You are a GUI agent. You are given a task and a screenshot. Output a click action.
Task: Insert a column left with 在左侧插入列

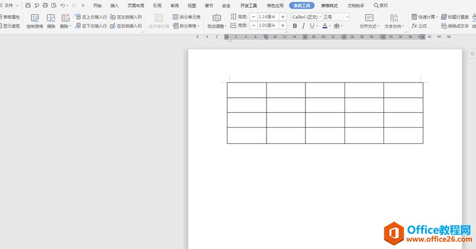[126, 17]
